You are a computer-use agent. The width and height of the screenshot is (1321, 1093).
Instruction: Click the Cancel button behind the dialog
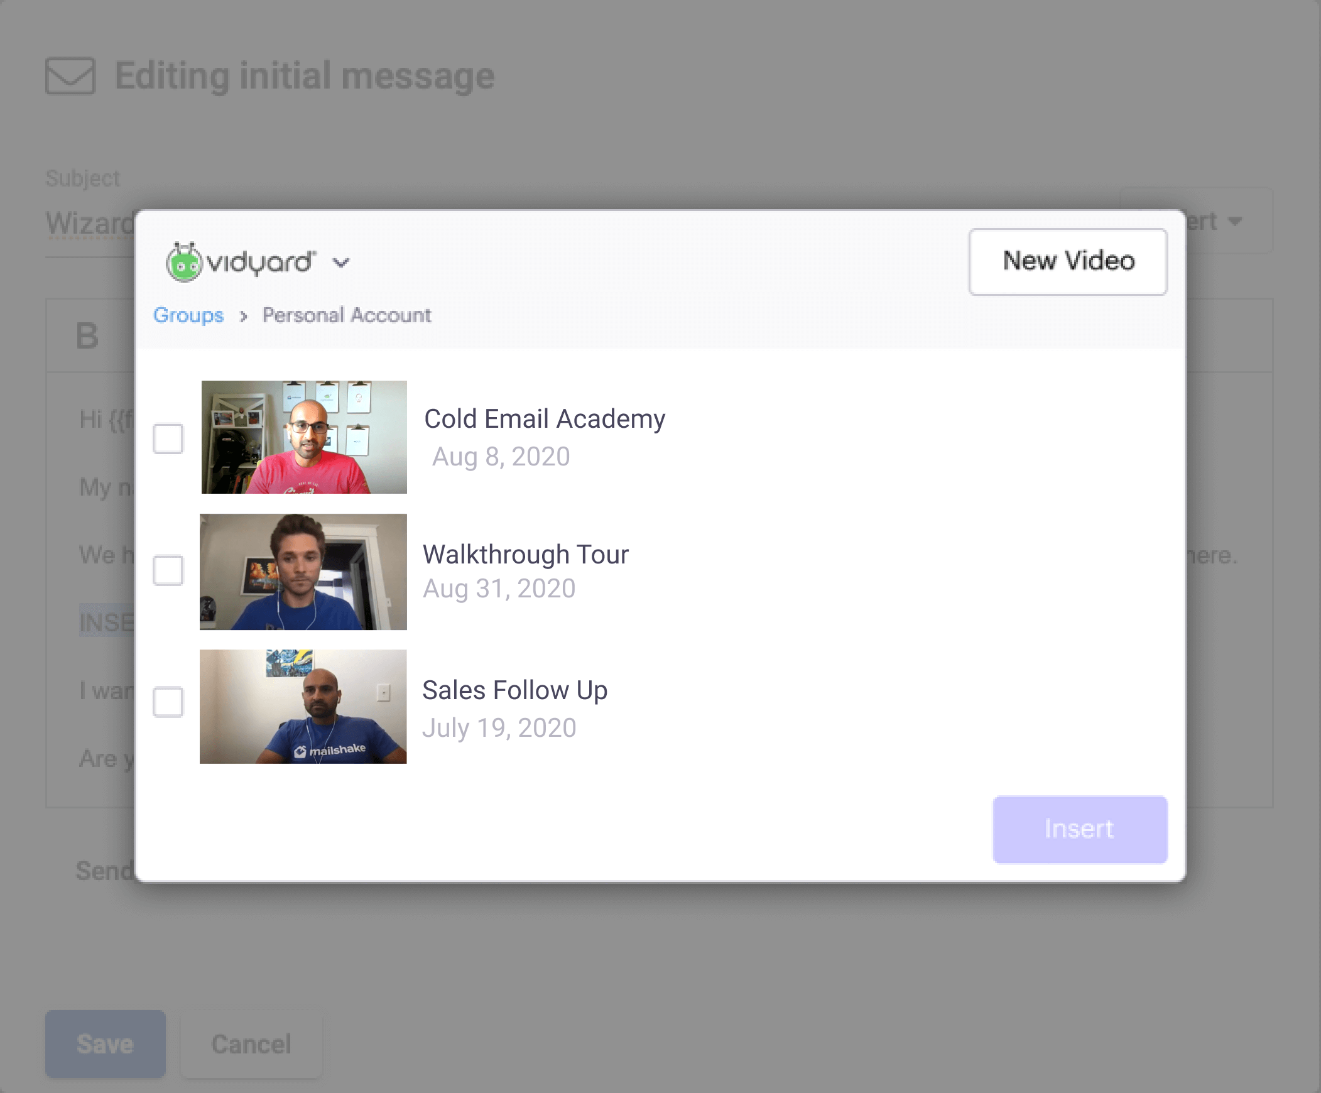(252, 1044)
